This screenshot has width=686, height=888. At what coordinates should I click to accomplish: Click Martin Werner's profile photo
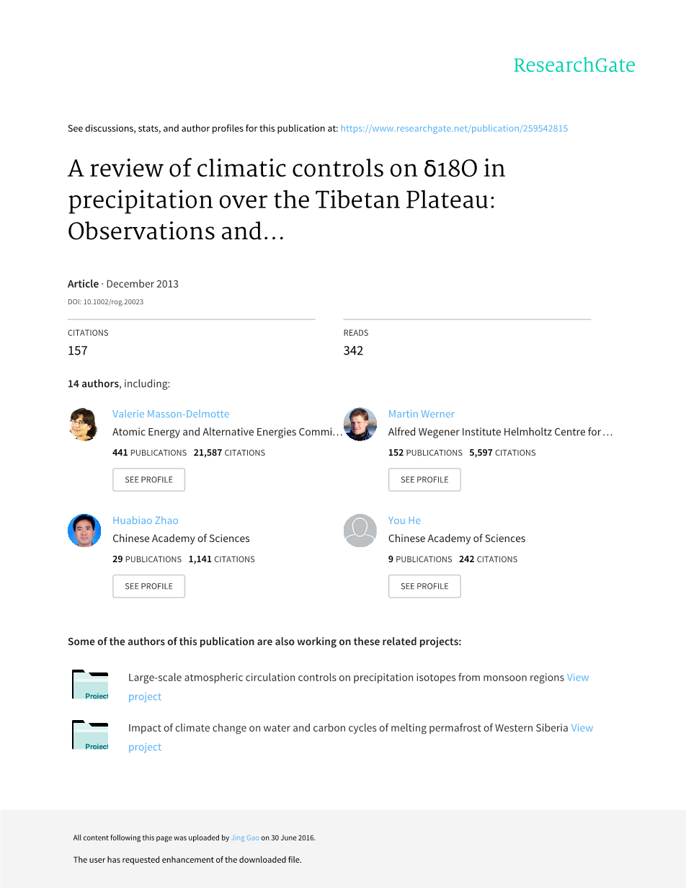click(360, 424)
